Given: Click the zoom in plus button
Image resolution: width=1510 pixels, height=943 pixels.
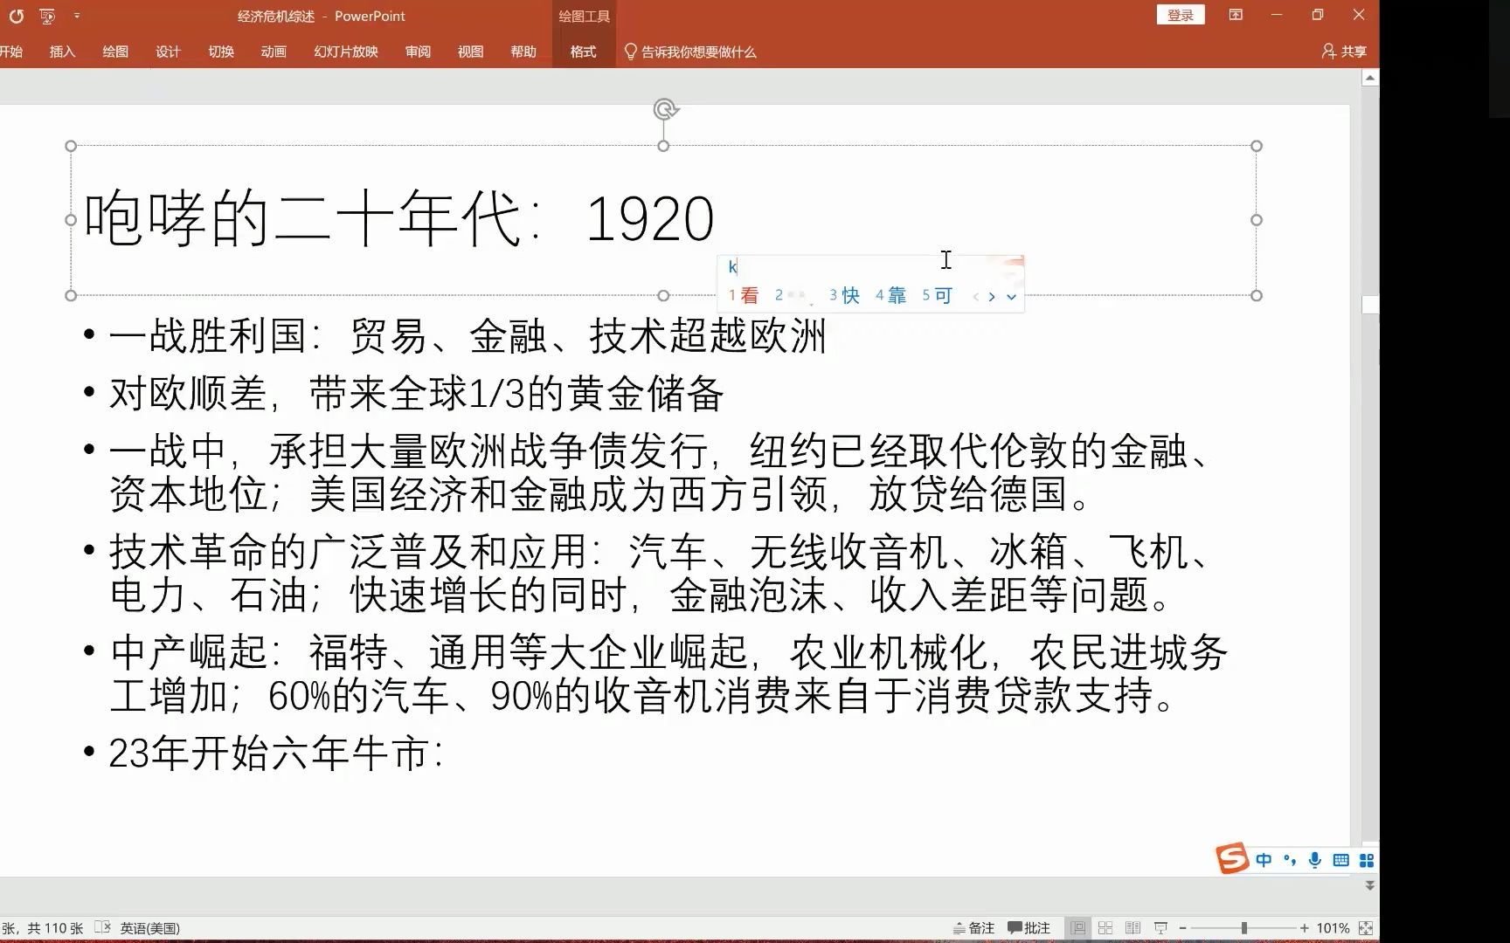Looking at the screenshot, I should (x=1304, y=928).
